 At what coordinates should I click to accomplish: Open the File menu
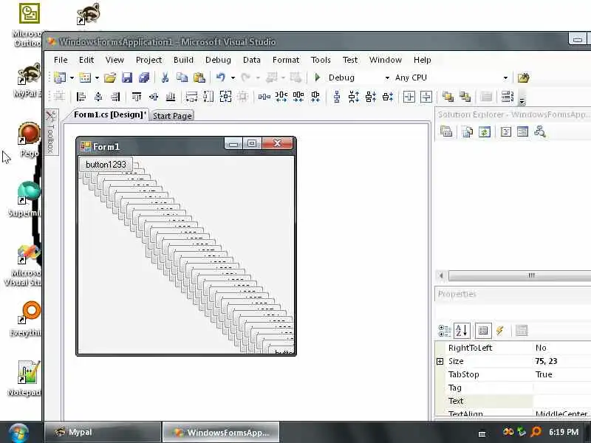(x=61, y=60)
